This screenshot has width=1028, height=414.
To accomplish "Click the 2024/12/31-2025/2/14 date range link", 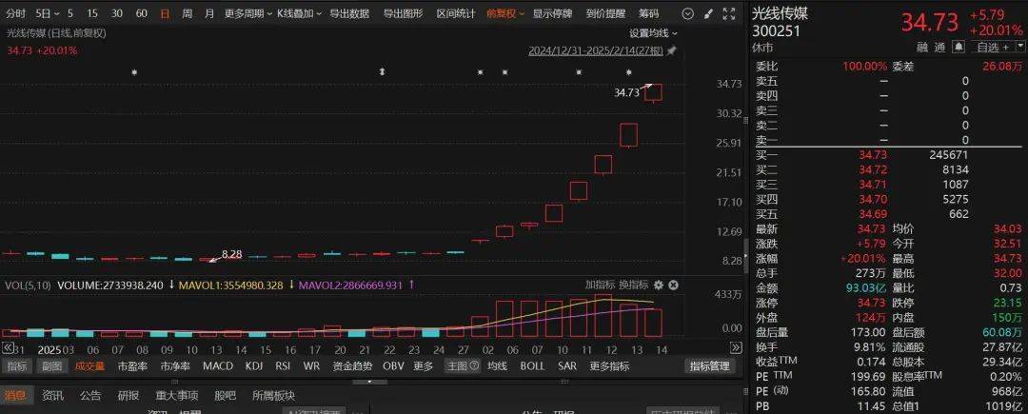I will click(597, 51).
